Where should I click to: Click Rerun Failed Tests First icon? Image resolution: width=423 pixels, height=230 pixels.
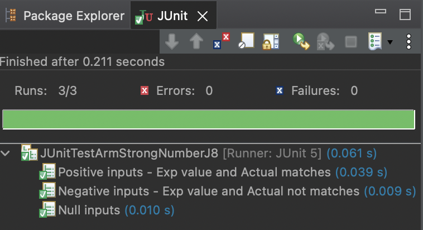tap(325, 42)
